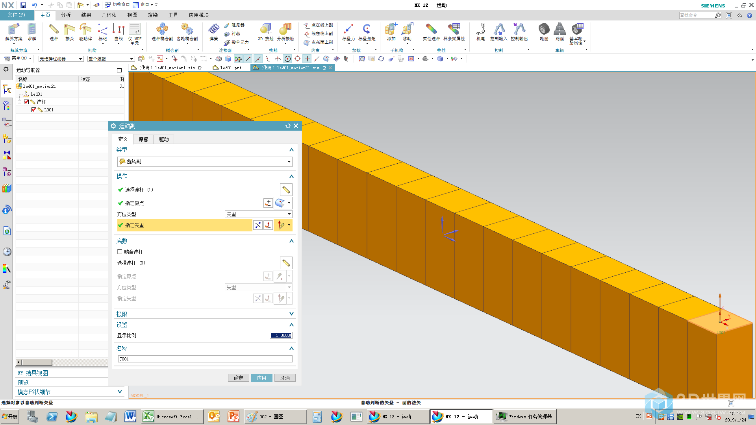This screenshot has width=756, height=425.
Task: Switch to the 摩擦 tab
Action: click(x=143, y=139)
